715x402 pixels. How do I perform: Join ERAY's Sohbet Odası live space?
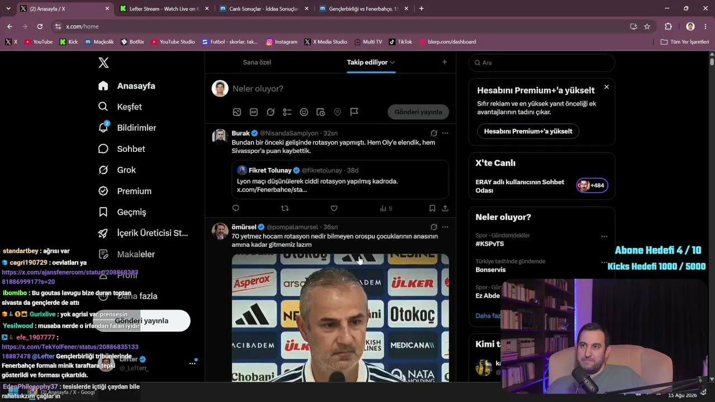tap(542, 186)
